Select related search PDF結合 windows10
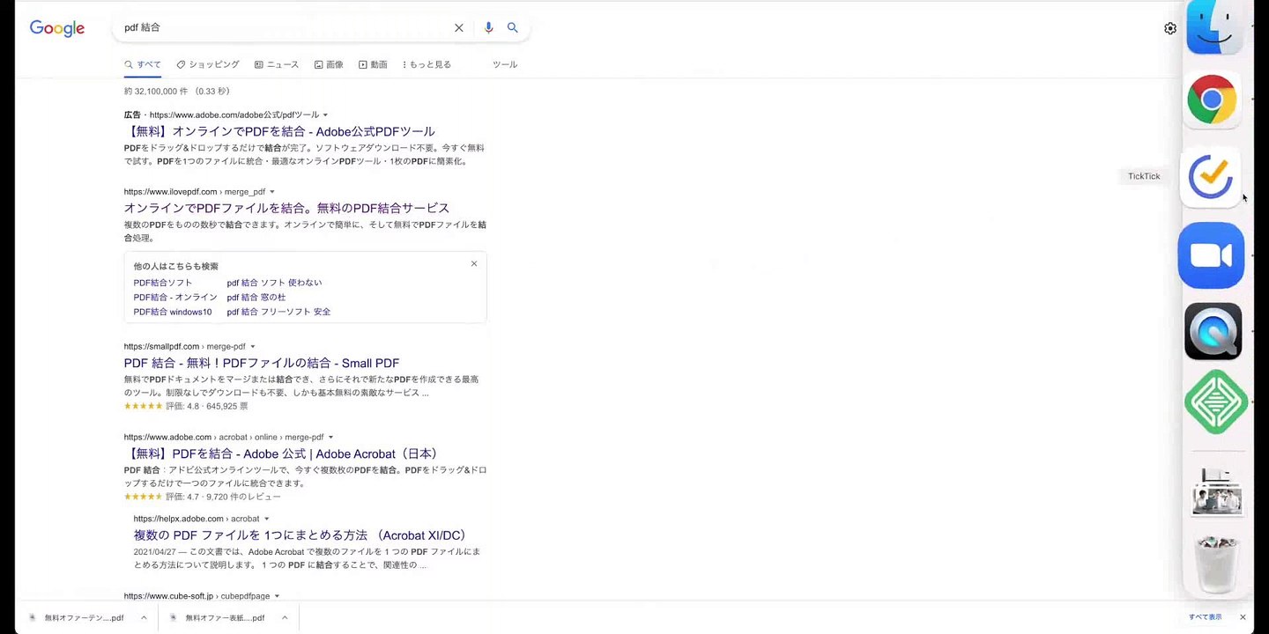 point(173,312)
